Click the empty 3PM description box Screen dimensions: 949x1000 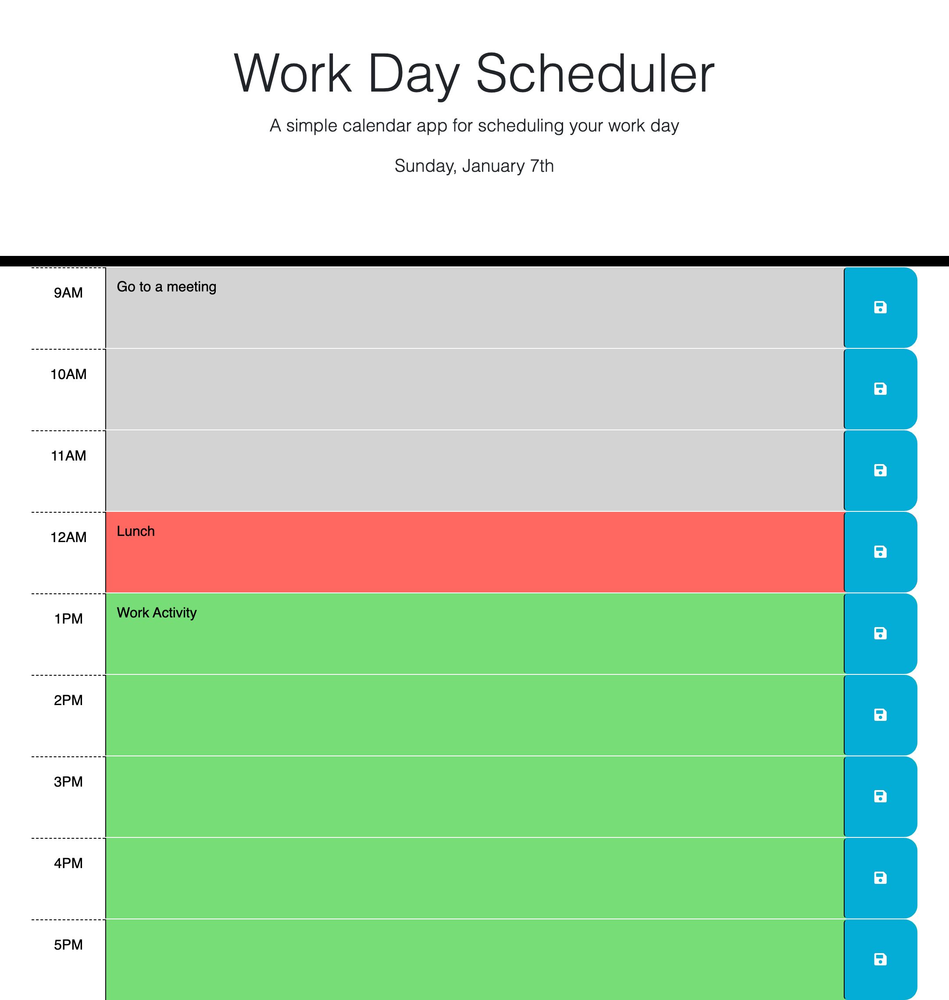[x=474, y=796]
